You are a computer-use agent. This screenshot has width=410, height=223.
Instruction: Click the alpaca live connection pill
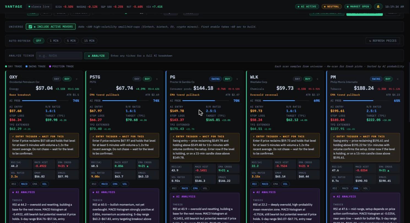coord(39,7)
